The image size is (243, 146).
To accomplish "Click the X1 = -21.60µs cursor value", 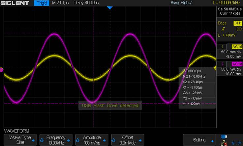I will click(193, 87).
